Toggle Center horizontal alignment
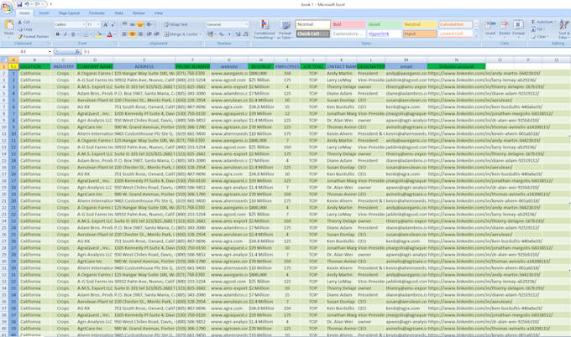The image size is (571, 337). [133, 34]
